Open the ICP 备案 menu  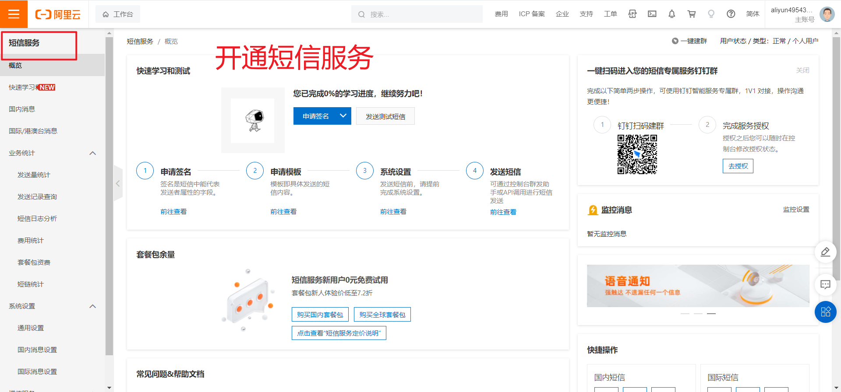[532, 14]
